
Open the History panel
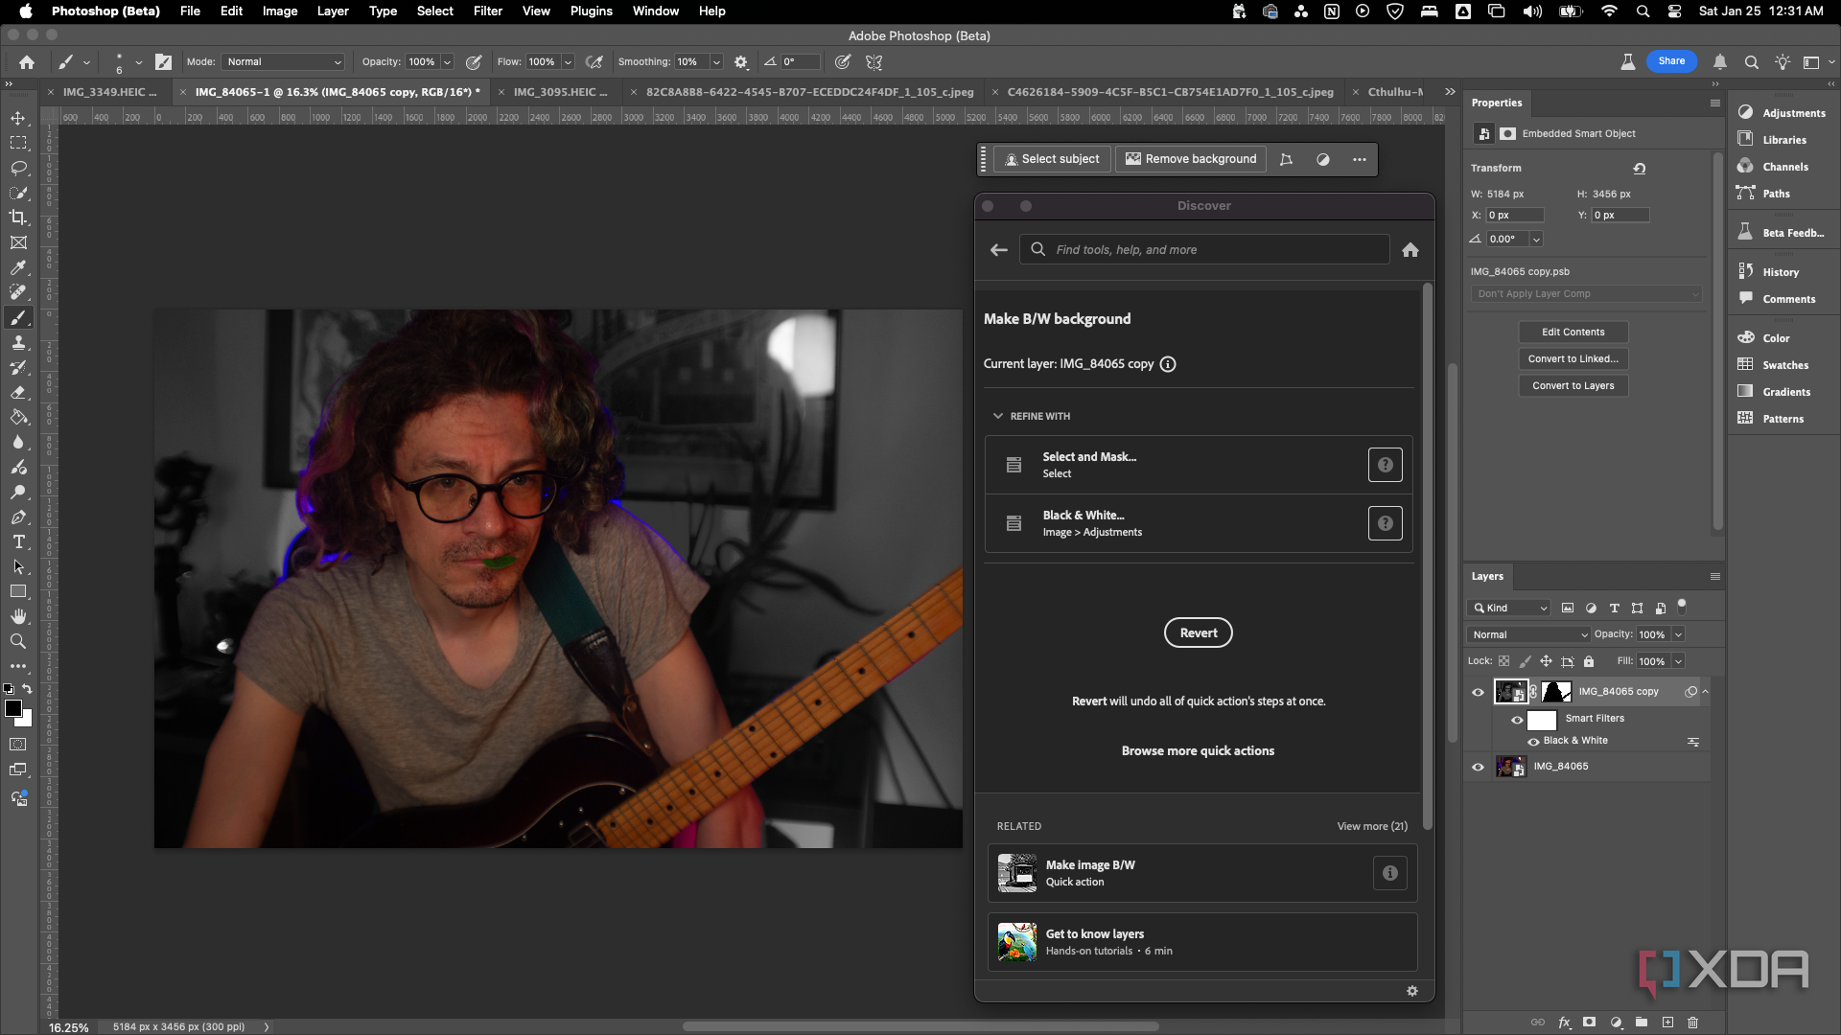click(x=1770, y=272)
